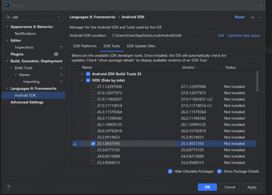Image resolution: width=272 pixels, height=195 pixels.
Task: Toggle Hide Obsolete Packages checkbox
Action: tap(170, 171)
